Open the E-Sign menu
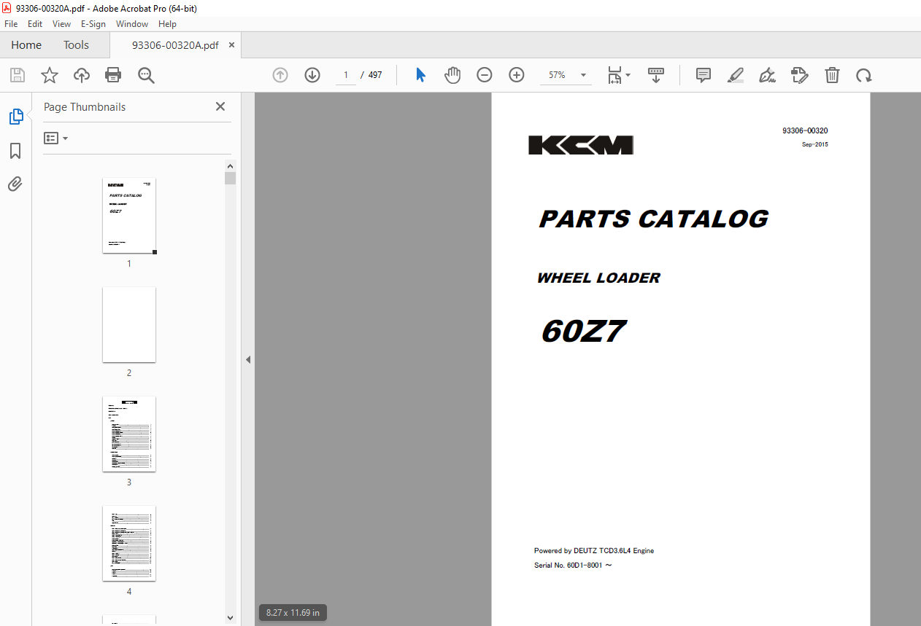The image size is (921, 626). point(93,24)
